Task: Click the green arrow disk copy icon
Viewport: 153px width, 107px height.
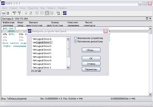Action: (58, 13)
